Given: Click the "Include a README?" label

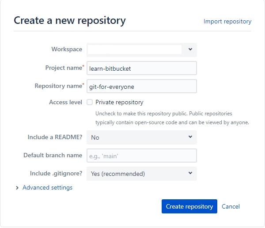Looking at the screenshot, I should 55,137.
